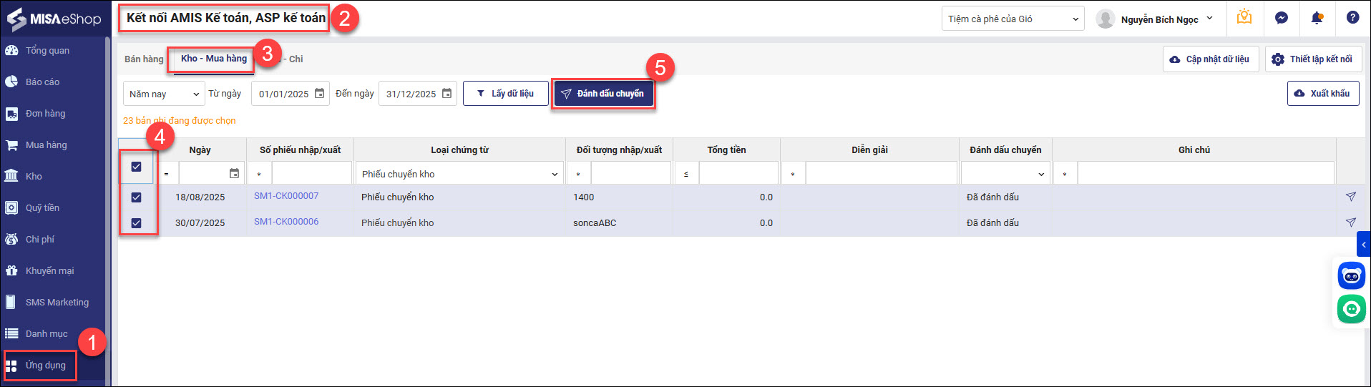This screenshot has width=1371, height=387.
Task: Go to Mua hàng in sidebar menu
Action: click(47, 144)
